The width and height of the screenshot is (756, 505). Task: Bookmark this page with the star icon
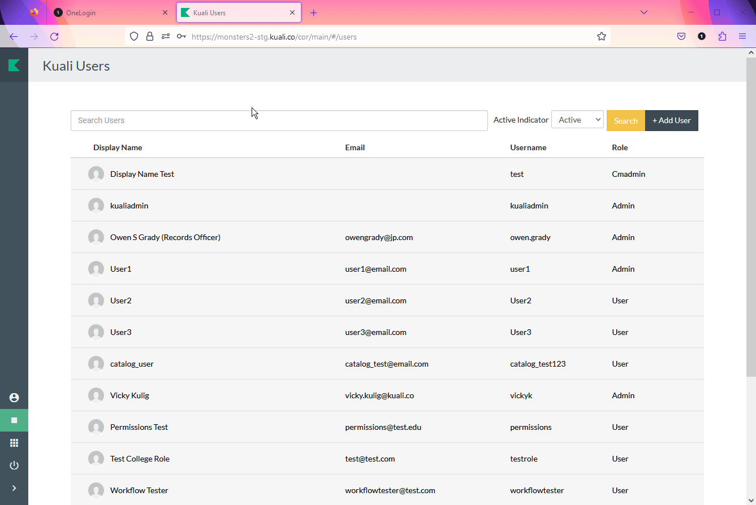[x=601, y=36]
